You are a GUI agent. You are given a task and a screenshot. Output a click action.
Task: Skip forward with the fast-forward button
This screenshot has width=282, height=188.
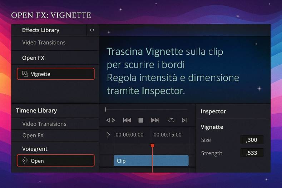(155, 120)
